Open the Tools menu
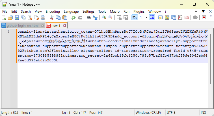The image size is (214, 116). (x=102, y=12)
